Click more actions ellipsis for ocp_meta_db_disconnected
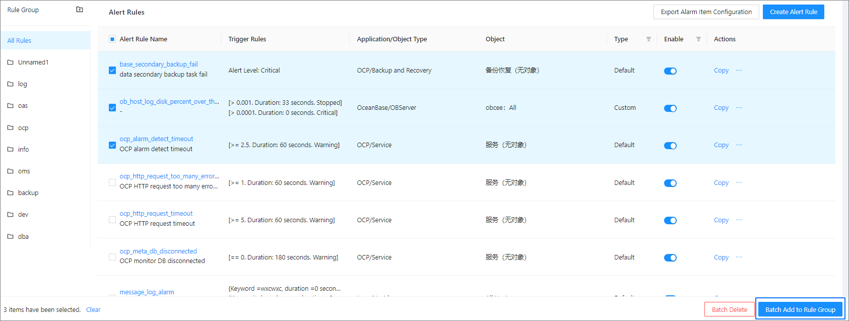Viewport: 849px width, 321px height. coord(739,258)
